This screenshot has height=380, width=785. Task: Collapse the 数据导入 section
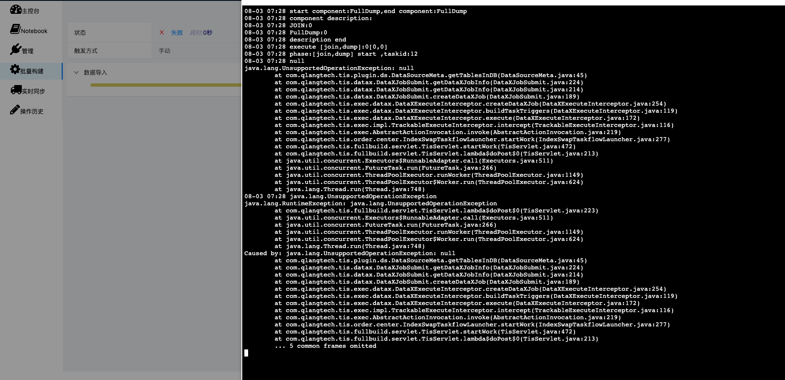(x=76, y=72)
